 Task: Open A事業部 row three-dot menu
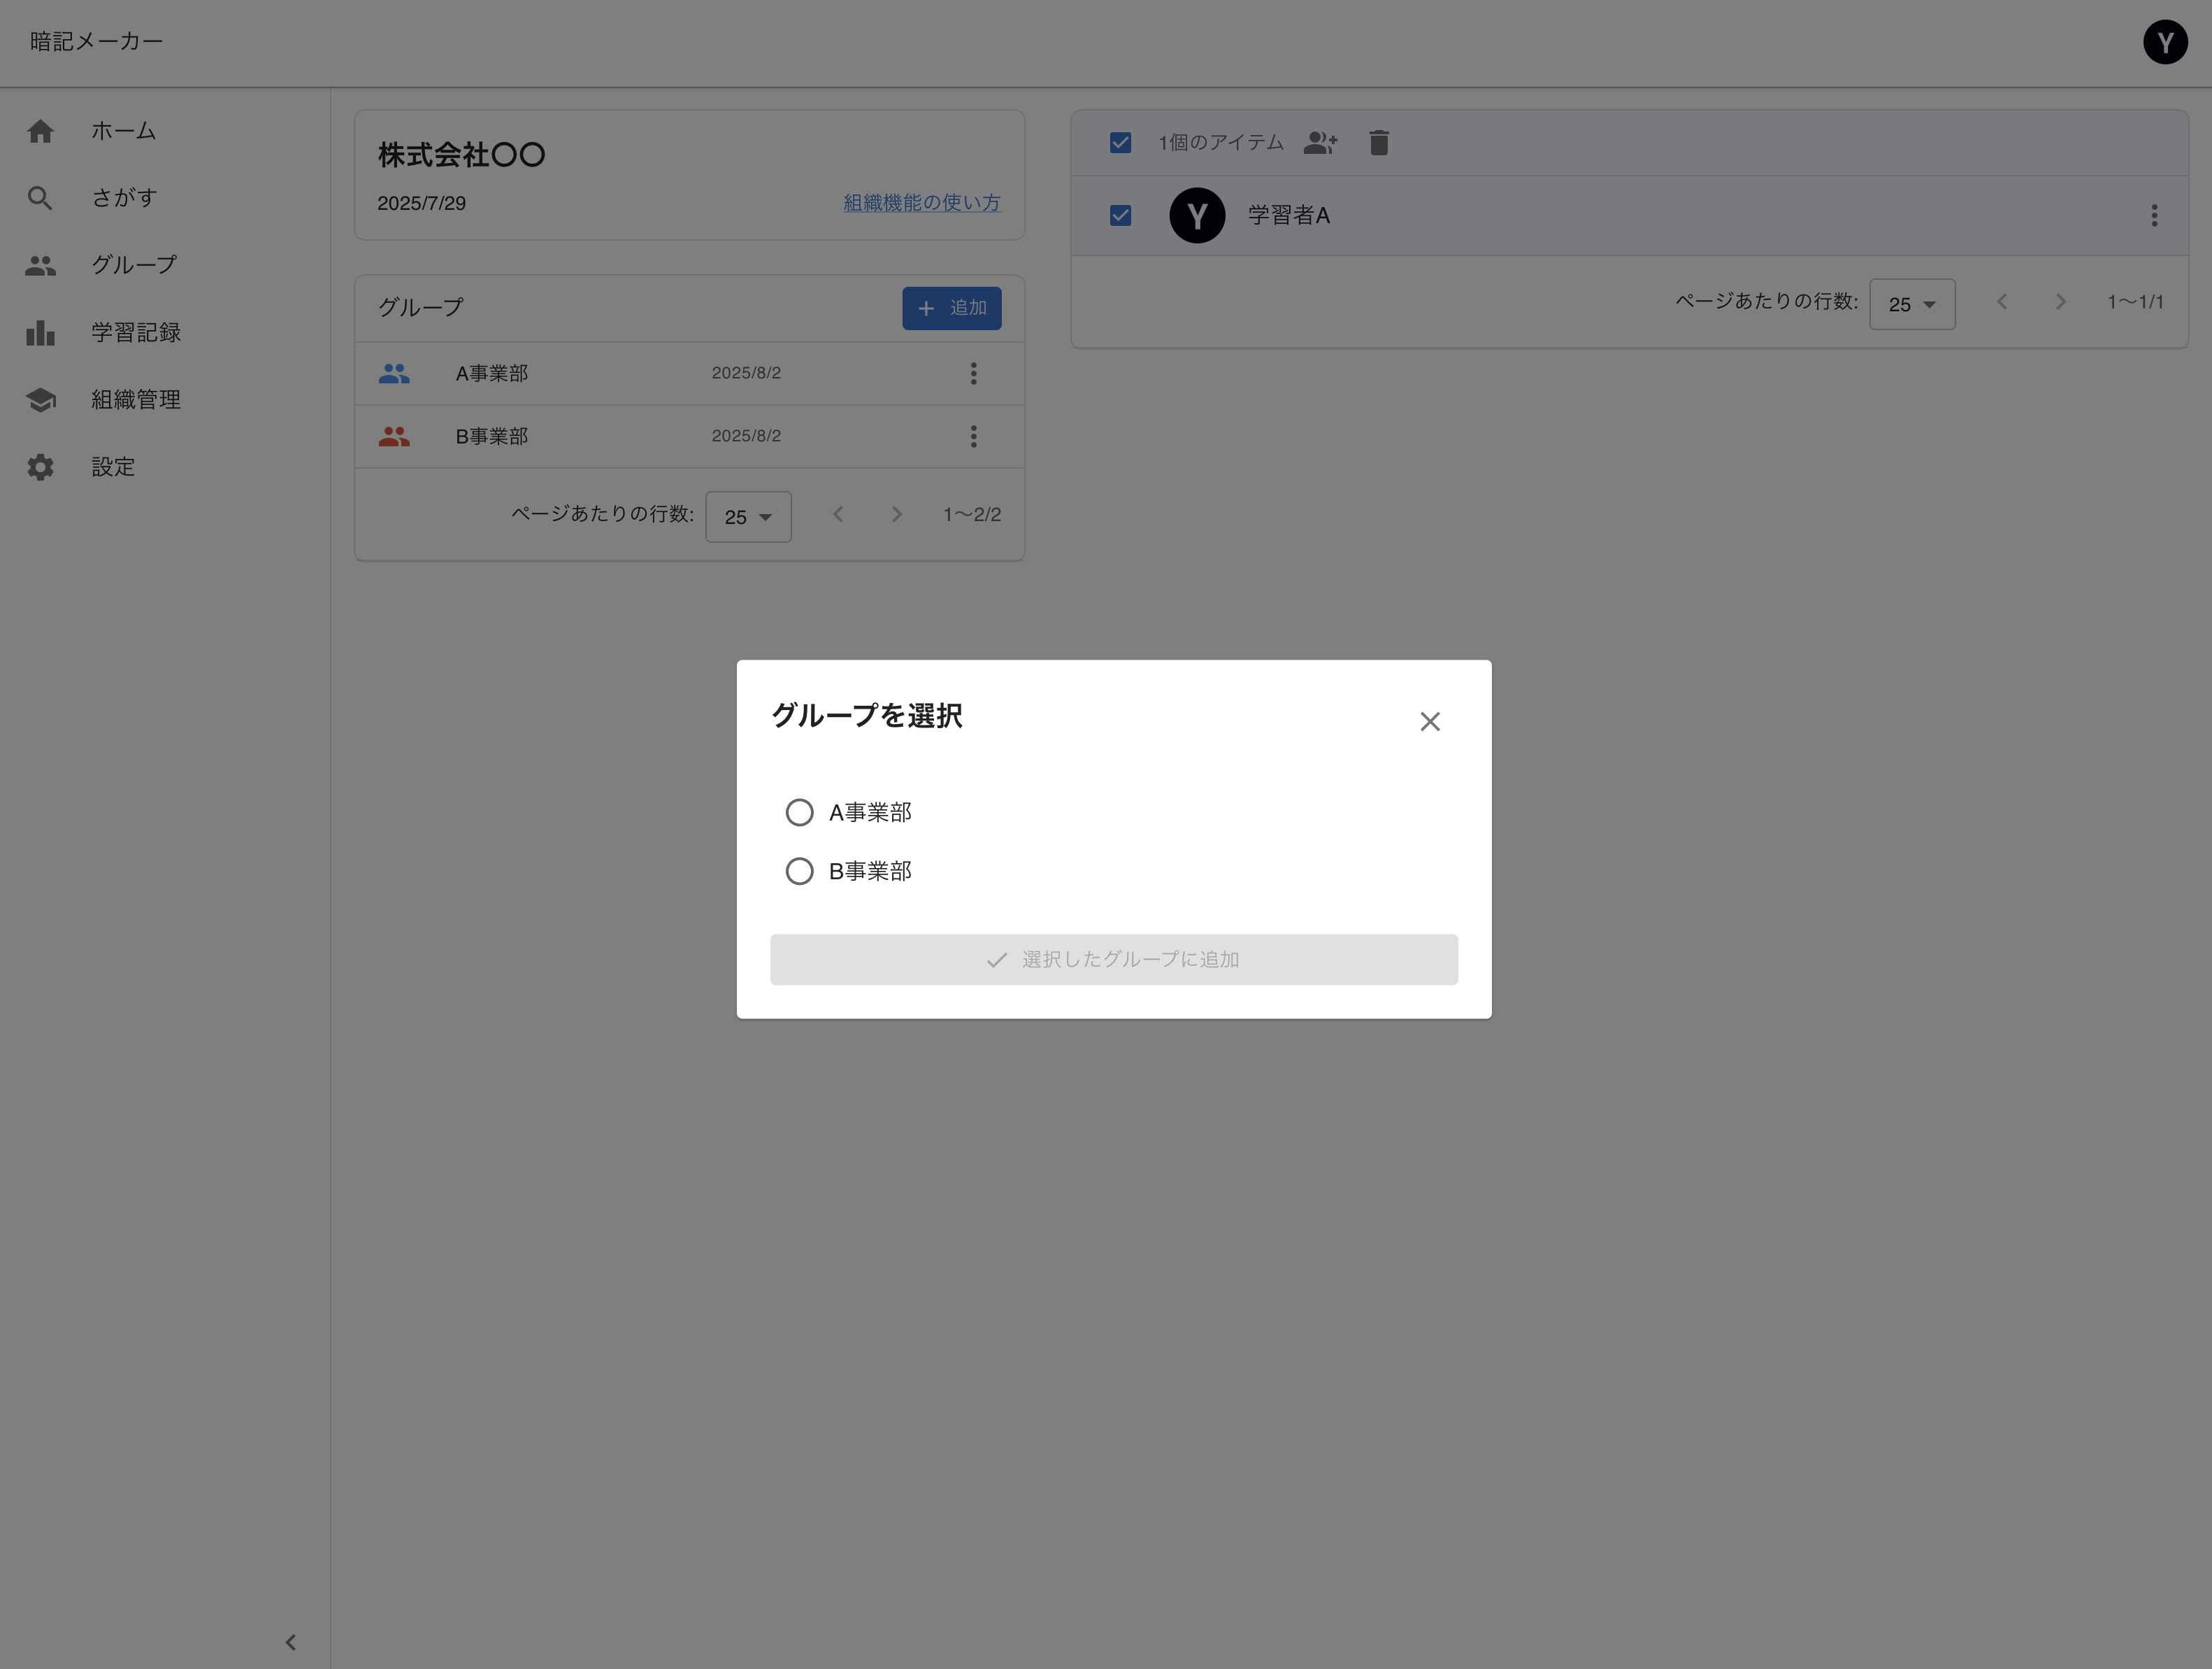973,374
